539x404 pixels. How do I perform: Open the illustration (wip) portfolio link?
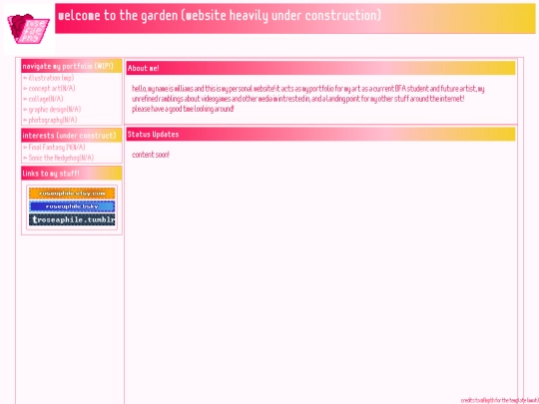51,78
